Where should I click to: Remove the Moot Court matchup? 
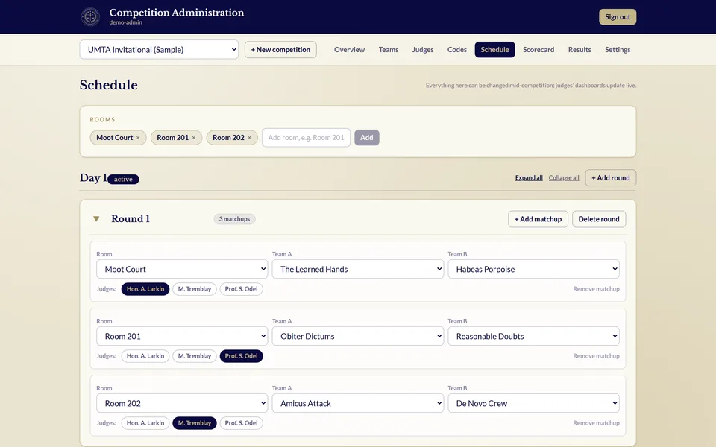click(596, 289)
